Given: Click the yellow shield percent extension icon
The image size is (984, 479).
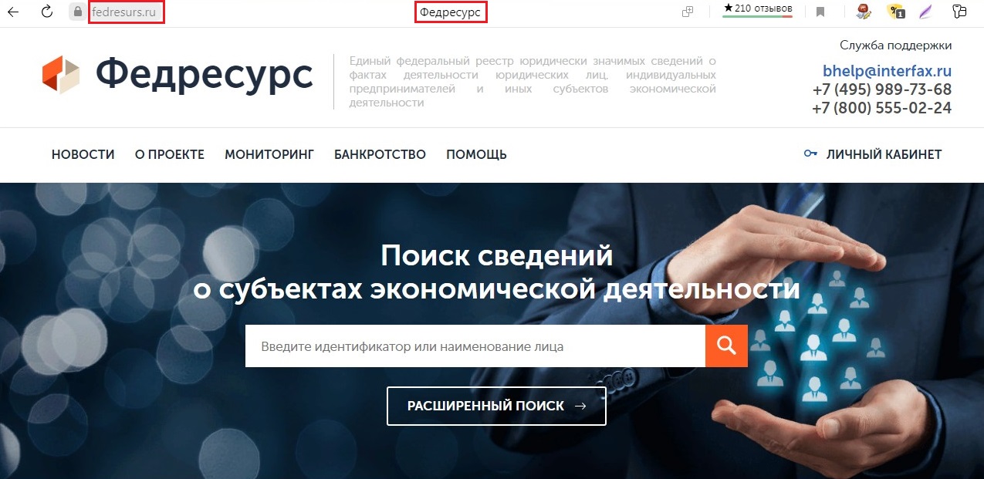Looking at the screenshot, I should tap(895, 12).
